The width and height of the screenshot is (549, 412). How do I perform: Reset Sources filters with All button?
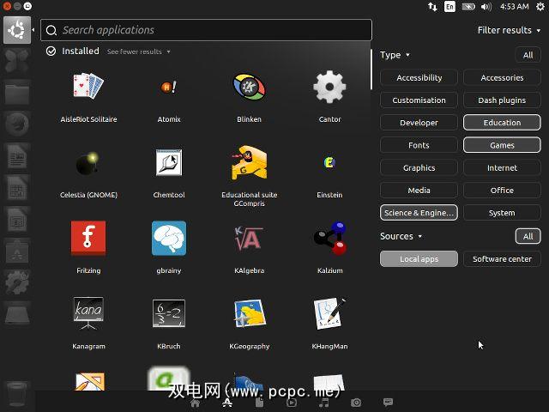tap(528, 236)
